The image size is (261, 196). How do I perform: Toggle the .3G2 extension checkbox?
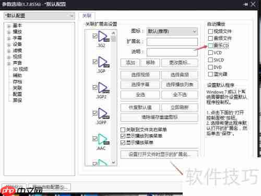tap(95, 36)
